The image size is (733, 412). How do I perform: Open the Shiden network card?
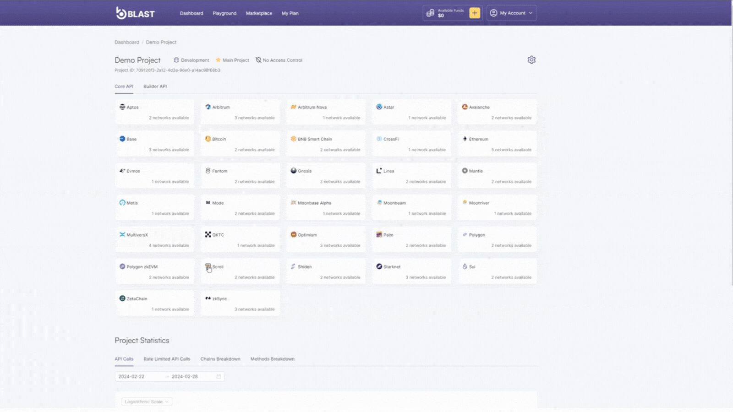coord(326,271)
